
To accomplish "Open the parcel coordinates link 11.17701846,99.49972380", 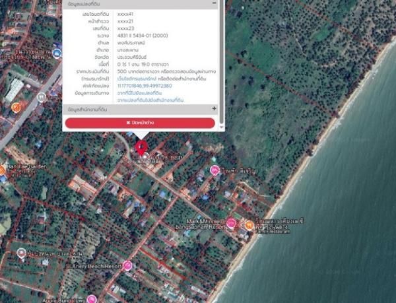I will coord(145,86).
